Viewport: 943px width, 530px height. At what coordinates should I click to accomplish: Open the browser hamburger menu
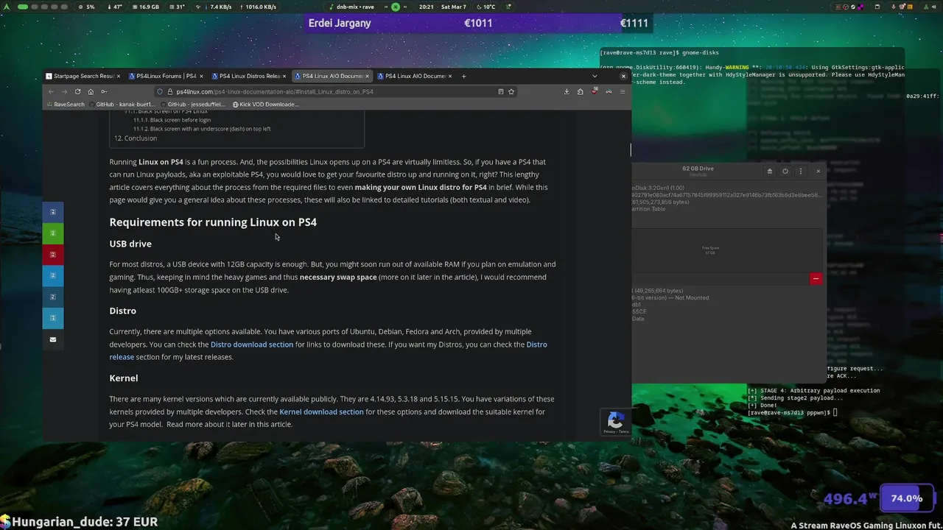coord(623,91)
